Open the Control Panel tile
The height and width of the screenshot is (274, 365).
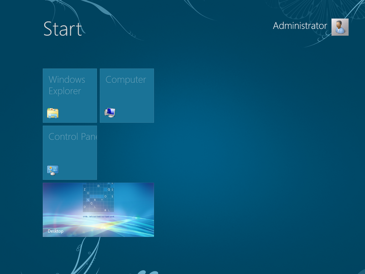click(70, 153)
